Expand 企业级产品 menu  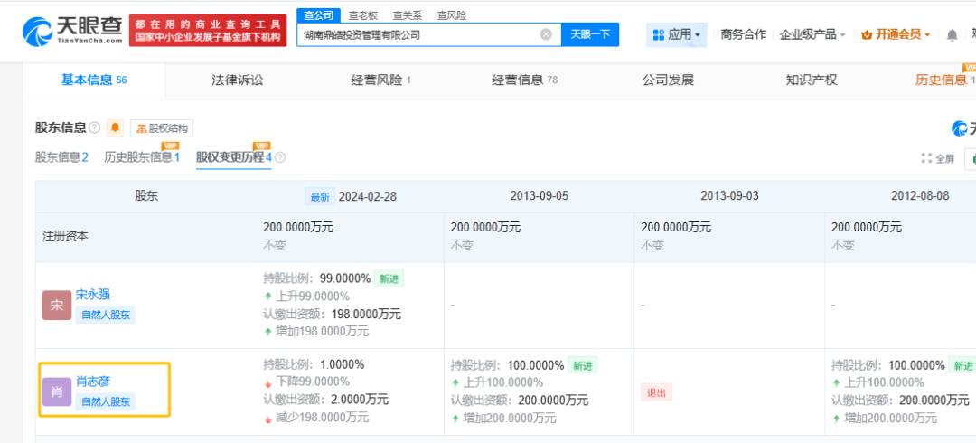pos(812,35)
